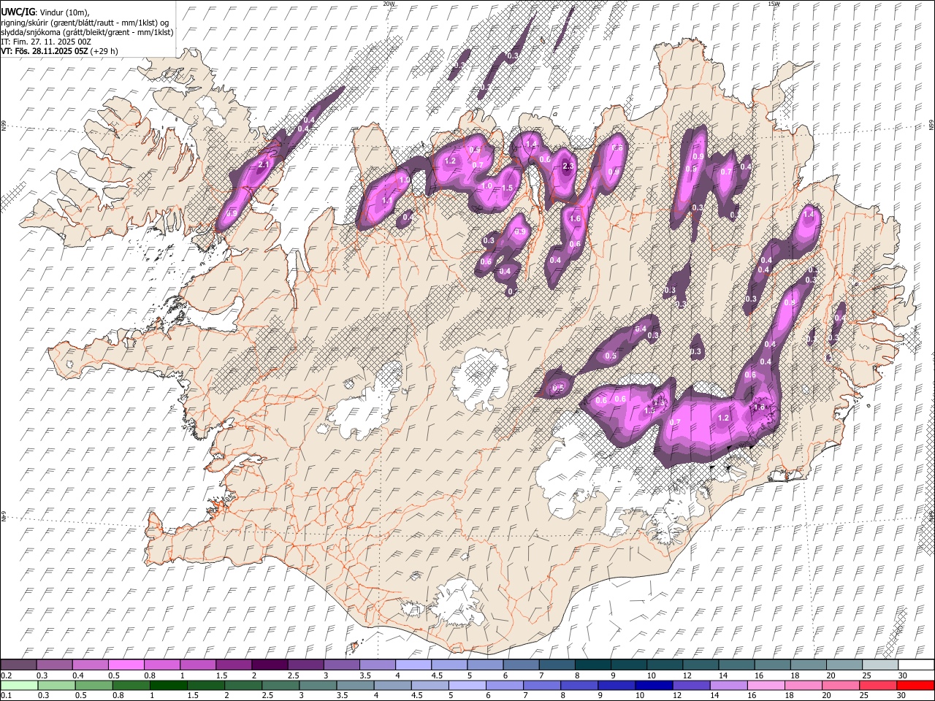This screenshot has width=935, height=701.
Task: Pick the darkest purple swatch labeled 2
Action: [270, 665]
